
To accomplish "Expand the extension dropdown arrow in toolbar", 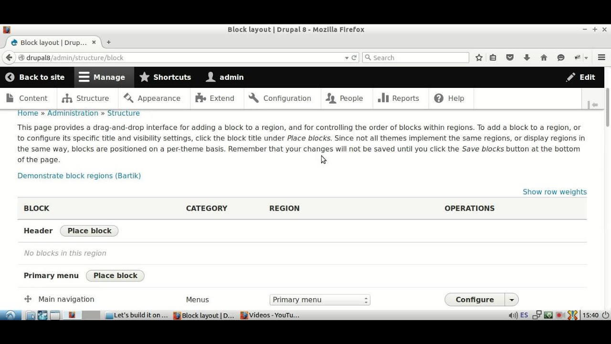I will click(586, 58).
